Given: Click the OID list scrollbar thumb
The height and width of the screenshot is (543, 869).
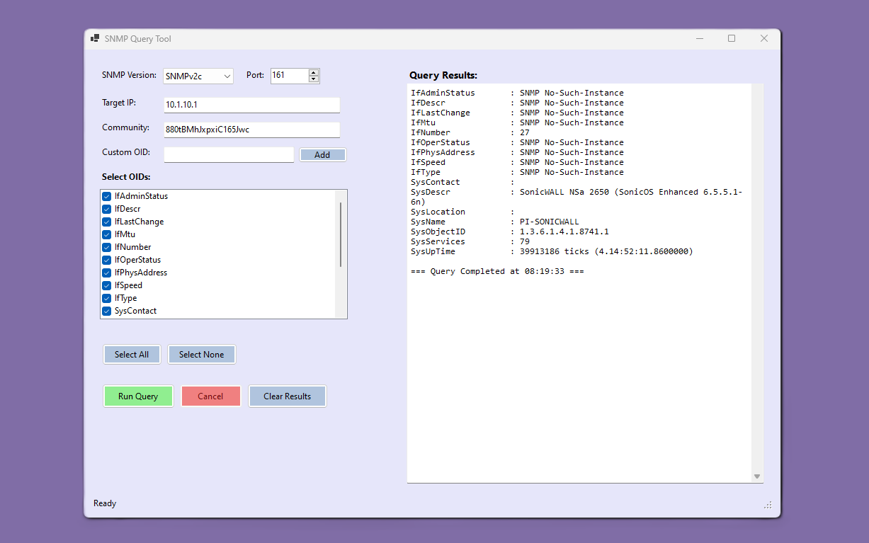Looking at the screenshot, I should pos(341,234).
